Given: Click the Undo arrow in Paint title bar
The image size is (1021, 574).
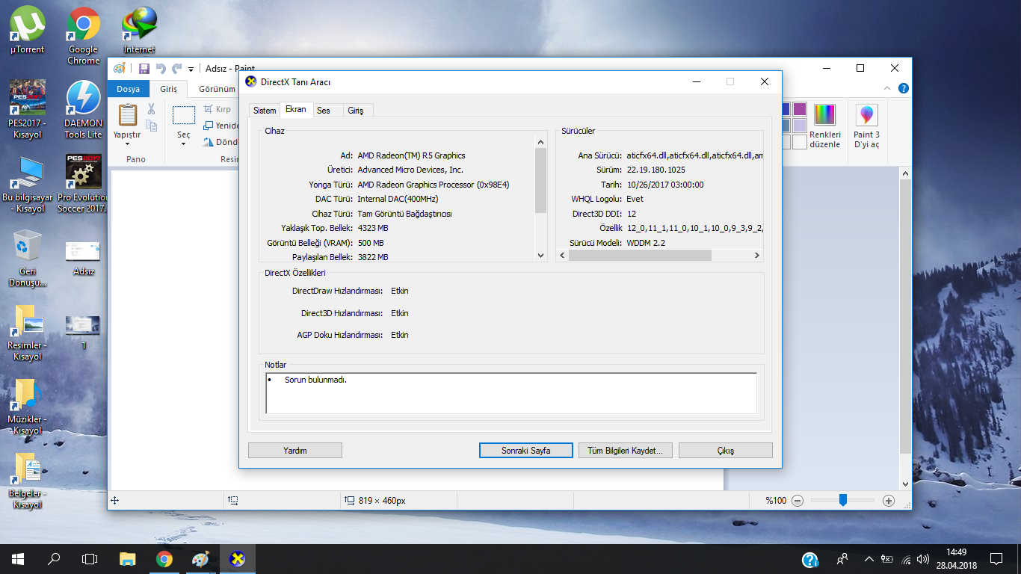Looking at the screenshot, I should (x=161, y=69).
